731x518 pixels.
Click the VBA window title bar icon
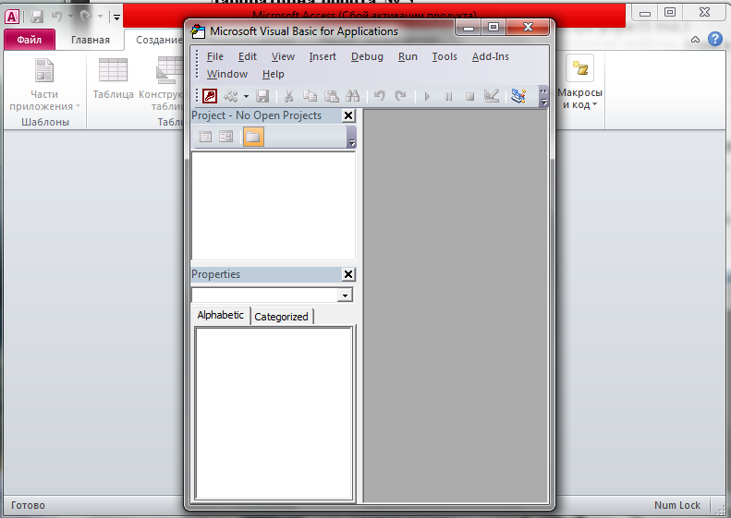click(x=198, y=30)
